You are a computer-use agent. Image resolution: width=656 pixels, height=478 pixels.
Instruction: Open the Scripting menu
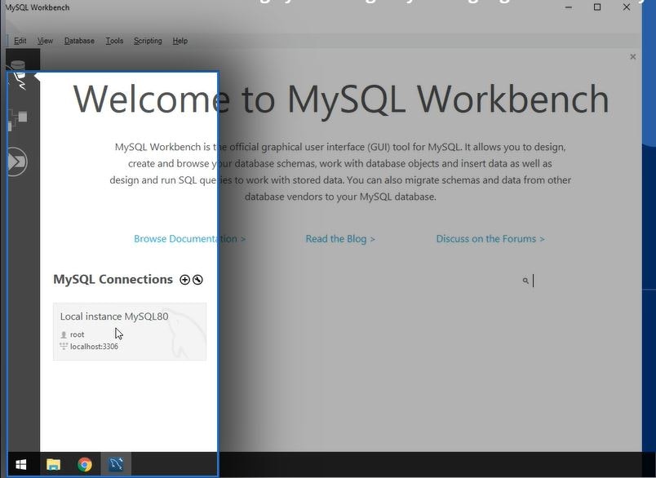[x=148, y=41]
